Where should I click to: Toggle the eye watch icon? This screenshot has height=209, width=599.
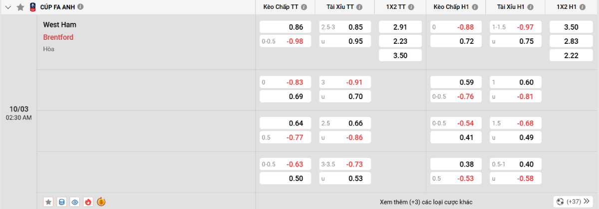pyautogui.click(x=75, y=202)
